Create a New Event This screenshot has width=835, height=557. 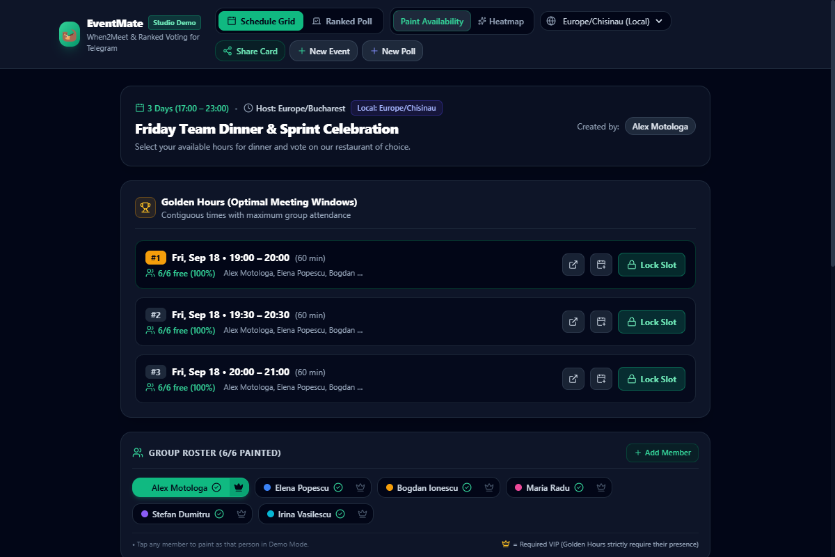click(x=324, y=51)
